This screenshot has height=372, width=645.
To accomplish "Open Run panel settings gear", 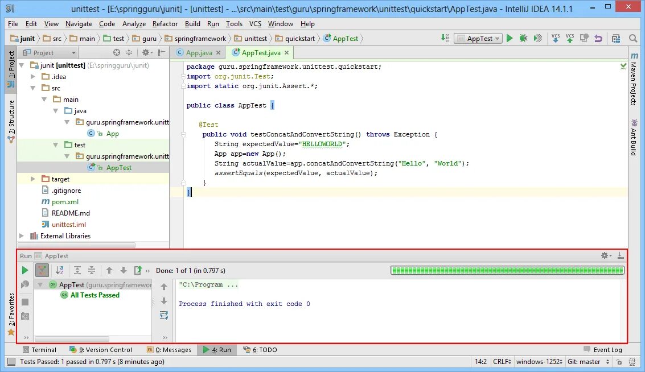I will (x=606, y=255).
